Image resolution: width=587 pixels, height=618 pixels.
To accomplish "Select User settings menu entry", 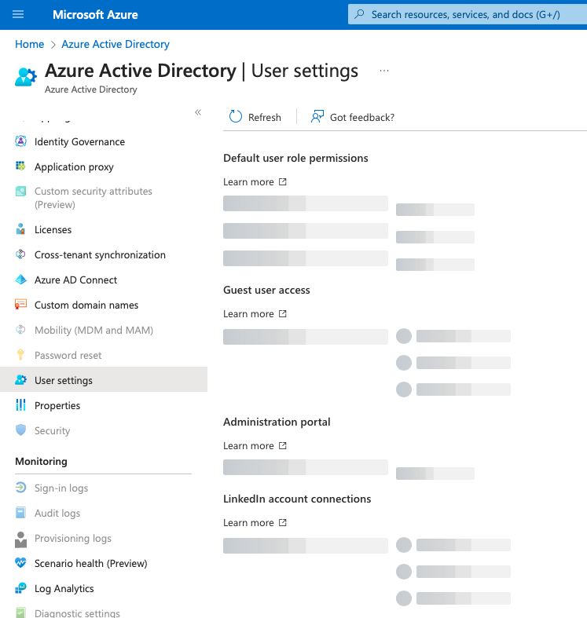I will pyautogui.click(x=104, y=379).
